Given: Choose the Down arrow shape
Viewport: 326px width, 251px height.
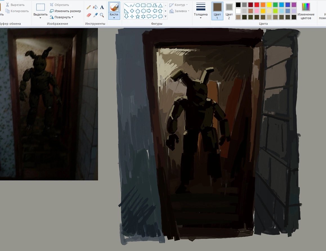Looking at the screenshot, I should 126,16.
